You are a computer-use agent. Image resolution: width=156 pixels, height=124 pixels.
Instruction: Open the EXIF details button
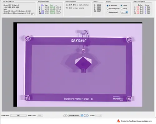tap(32, 14)
